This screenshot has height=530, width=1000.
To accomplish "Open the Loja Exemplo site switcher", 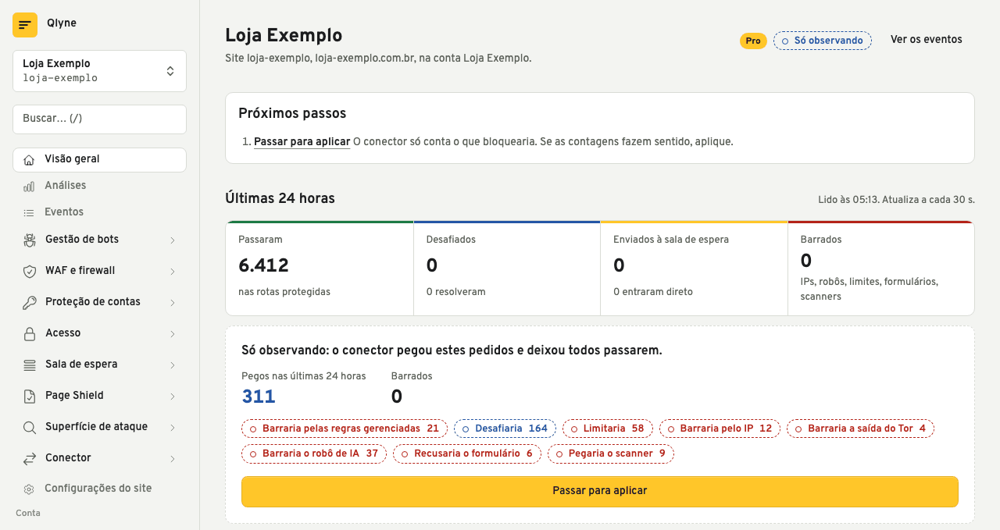I will click(99, 71).
